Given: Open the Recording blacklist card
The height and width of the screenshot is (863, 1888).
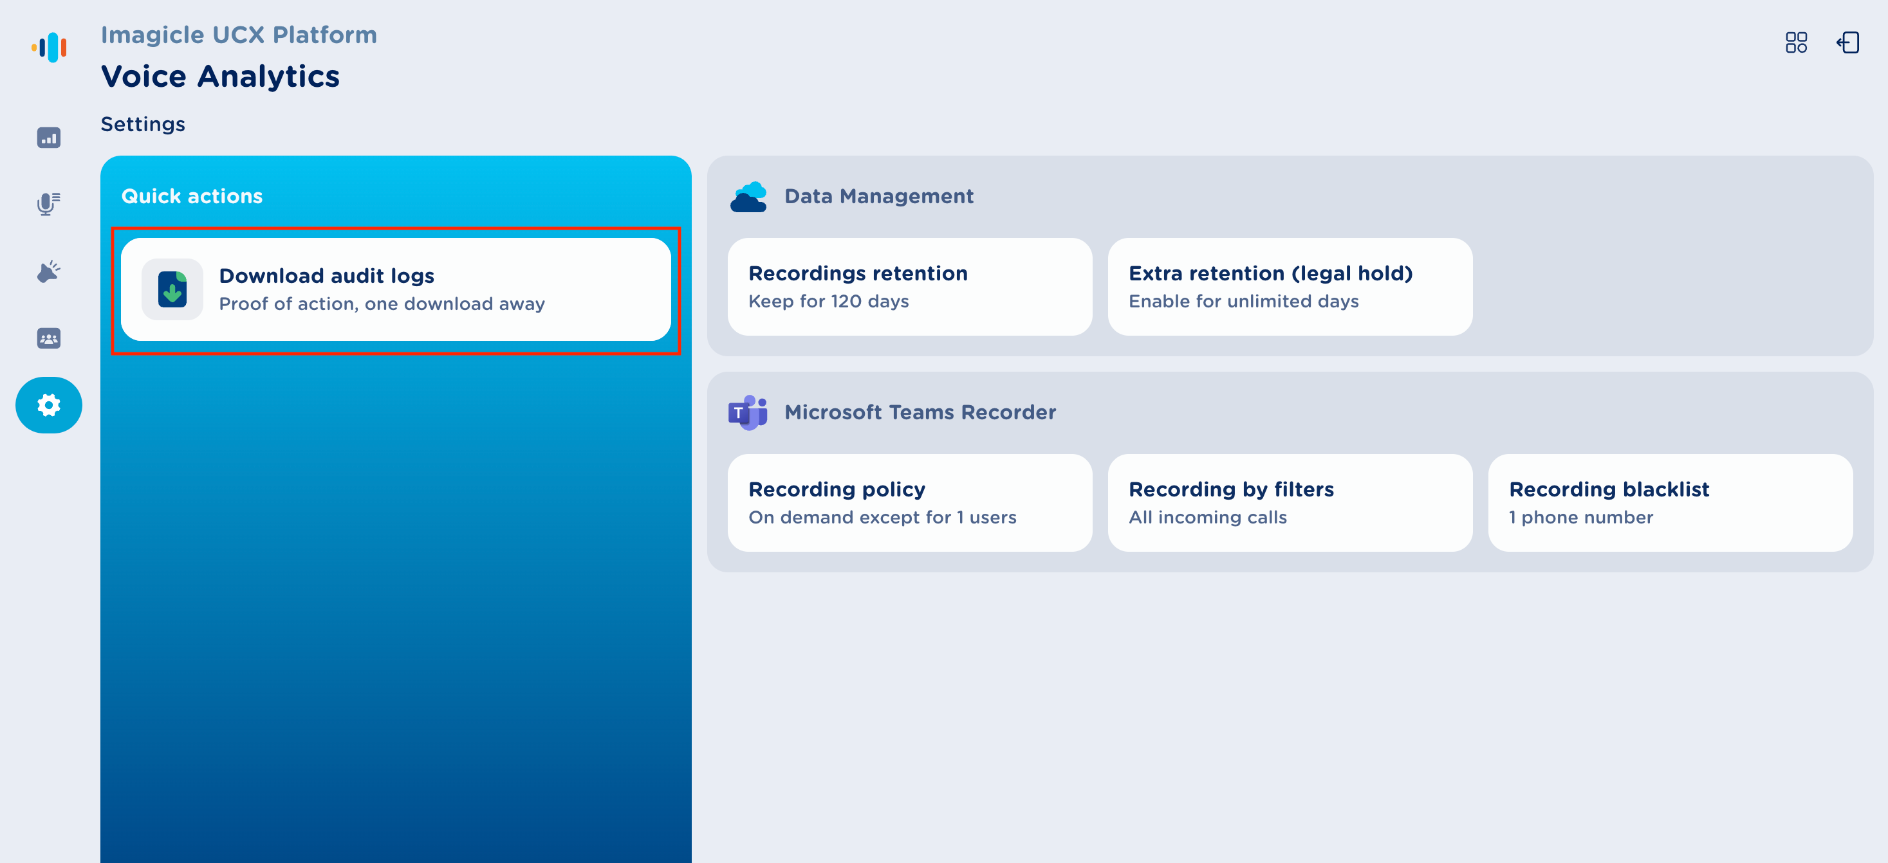Looking at the screenshot, I should coord(1670,503).
